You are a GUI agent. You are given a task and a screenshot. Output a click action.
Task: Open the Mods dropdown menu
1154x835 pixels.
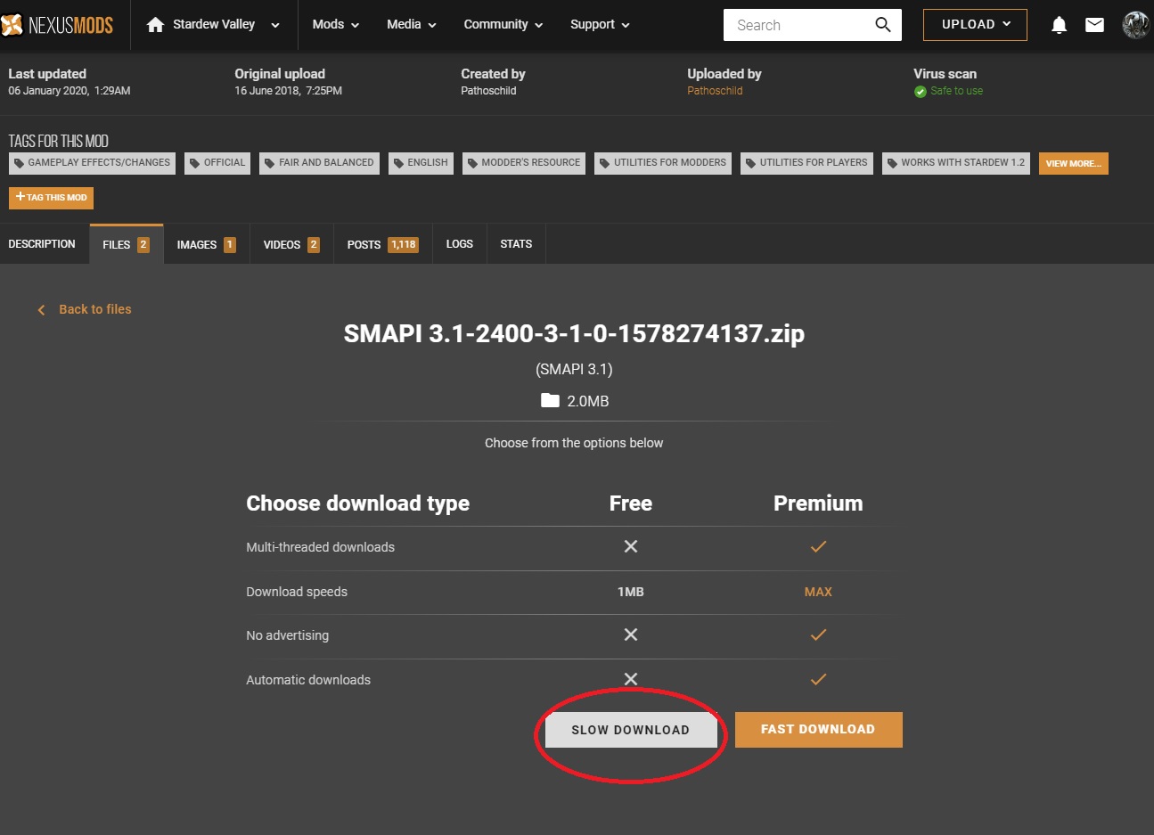click(x=336, y=24)
